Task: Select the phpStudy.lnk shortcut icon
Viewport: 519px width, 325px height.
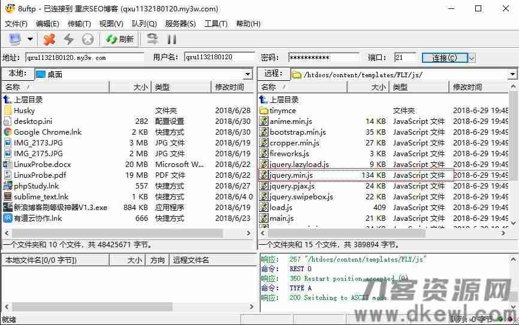Action: 8,186
